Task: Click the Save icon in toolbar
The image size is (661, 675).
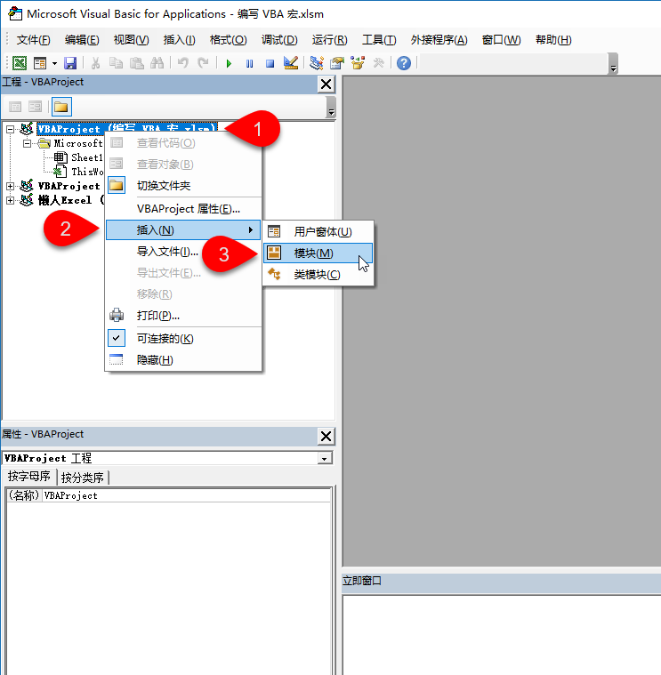Action: coord(70,63)
